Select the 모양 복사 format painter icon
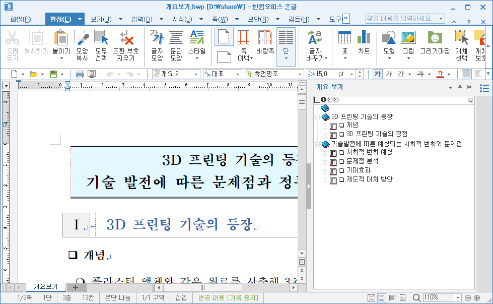 pyautogui.click(x=82, y=38)
